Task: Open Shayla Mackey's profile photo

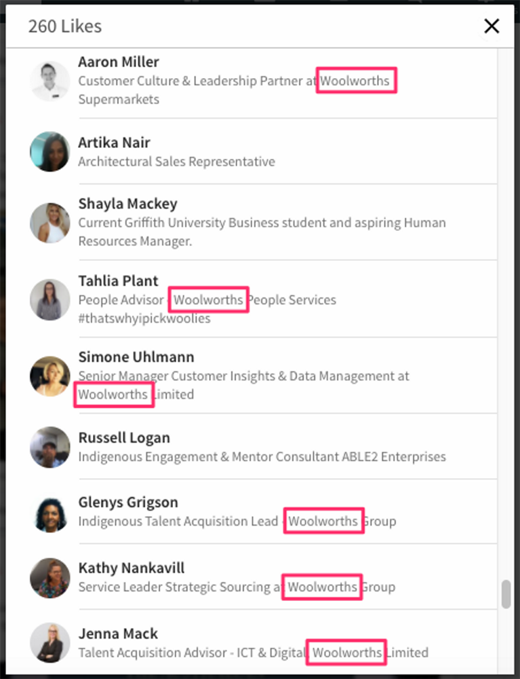Action: click(x=50, y=223)
